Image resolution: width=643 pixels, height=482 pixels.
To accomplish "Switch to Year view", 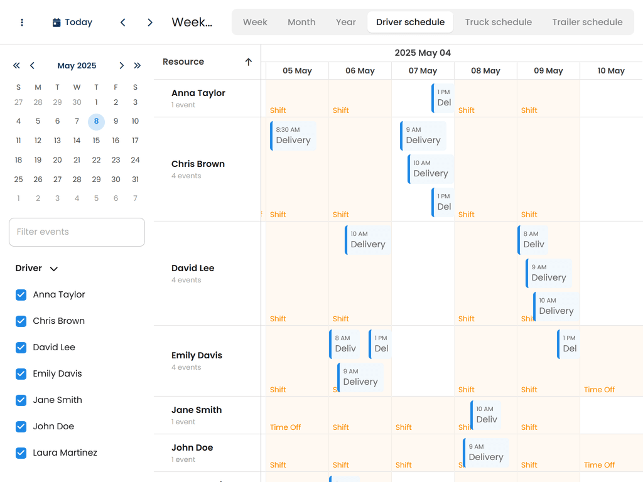I will pos(345,22).
